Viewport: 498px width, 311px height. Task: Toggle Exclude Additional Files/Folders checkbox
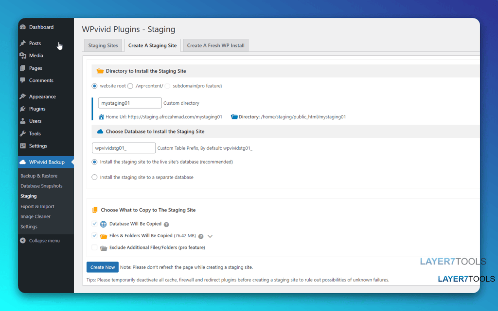[94, 247]
